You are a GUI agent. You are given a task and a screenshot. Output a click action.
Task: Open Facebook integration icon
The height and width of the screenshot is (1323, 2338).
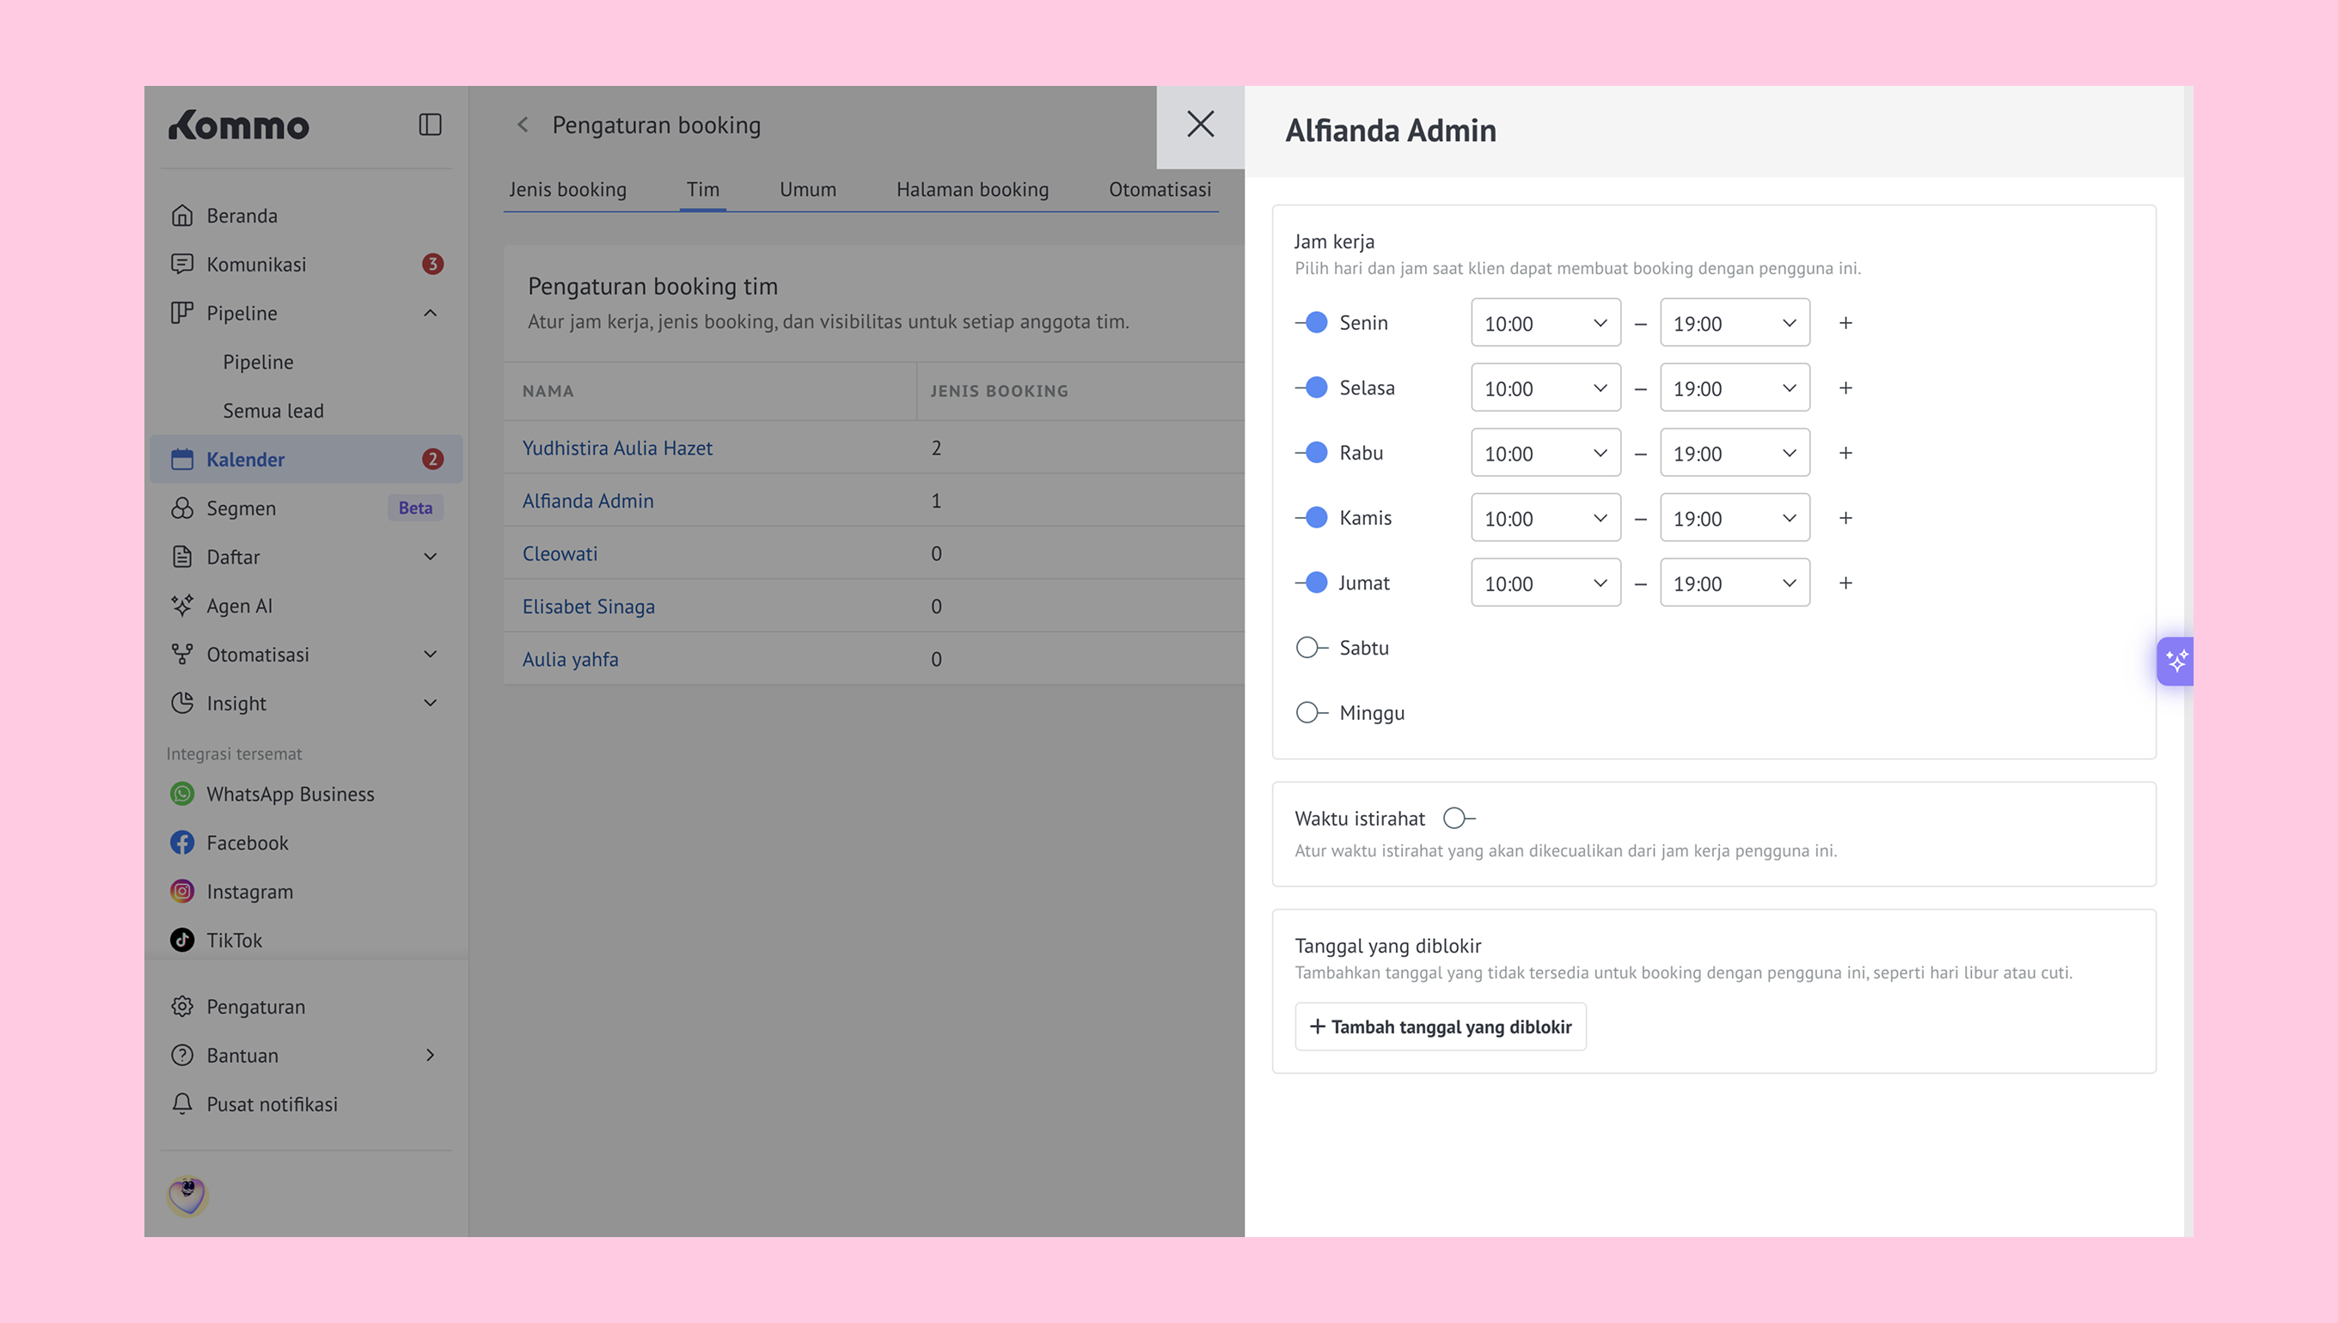pos(182,844)
